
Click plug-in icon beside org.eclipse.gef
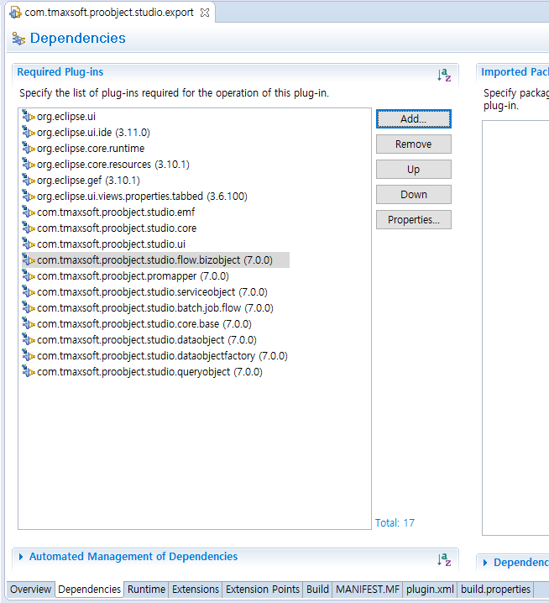[29, 180]
